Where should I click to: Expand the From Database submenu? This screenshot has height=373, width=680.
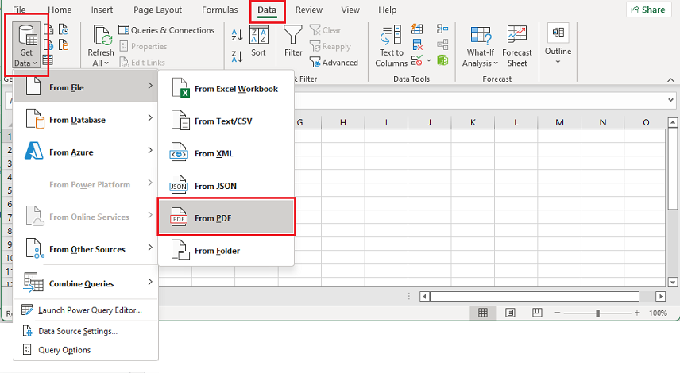click(x=86, y=120)
